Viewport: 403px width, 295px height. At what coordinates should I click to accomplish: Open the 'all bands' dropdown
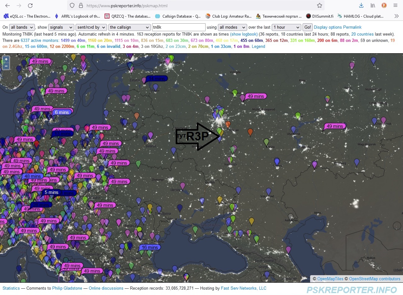pyautogui.click(x=22, y=27)
